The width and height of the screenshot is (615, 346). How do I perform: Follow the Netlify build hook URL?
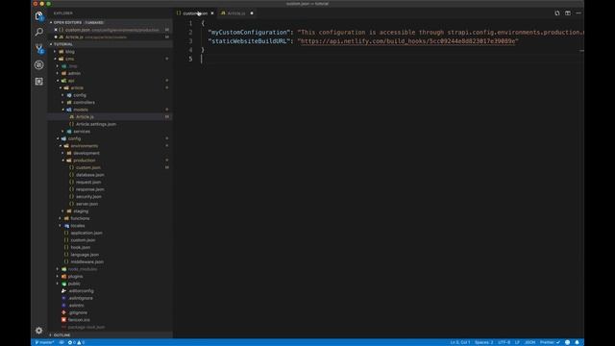(x=407, y=41)
